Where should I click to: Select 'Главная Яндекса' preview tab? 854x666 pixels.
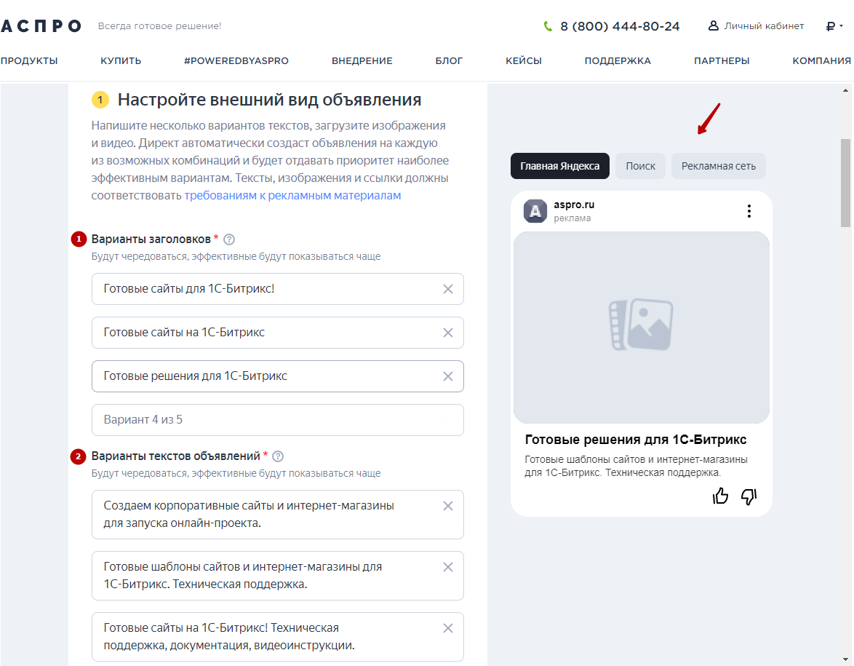click(x=559, y=166)
